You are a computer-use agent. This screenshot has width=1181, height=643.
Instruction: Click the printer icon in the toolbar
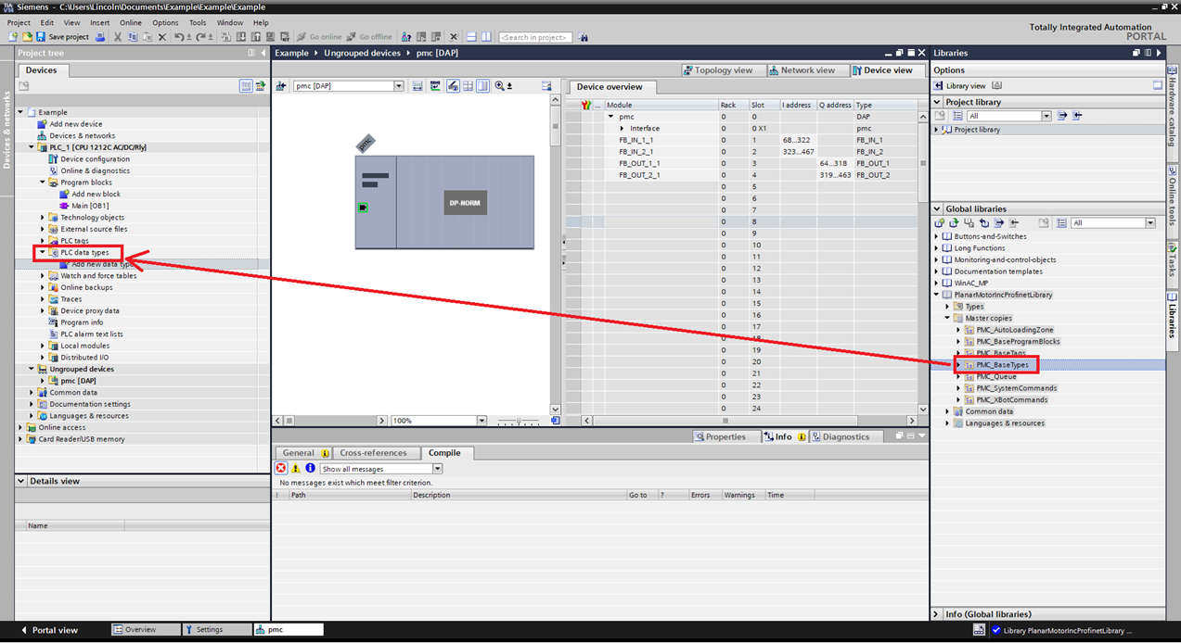pos(102,37)
